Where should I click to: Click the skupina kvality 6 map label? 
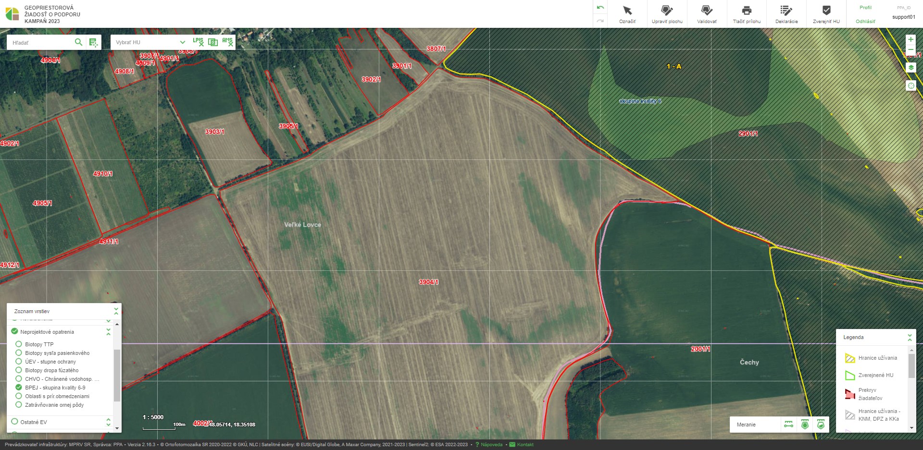(x=640, y=101)
